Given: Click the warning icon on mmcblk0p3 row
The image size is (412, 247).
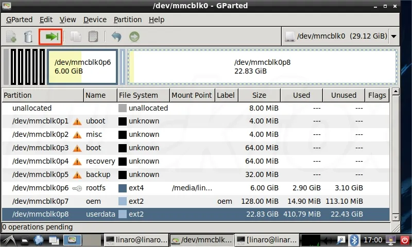Looking at the screenshot, I should click(x=77, y=148).
